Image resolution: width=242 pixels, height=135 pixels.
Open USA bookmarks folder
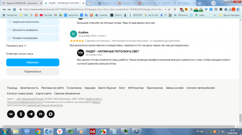[x=24, y=15]
